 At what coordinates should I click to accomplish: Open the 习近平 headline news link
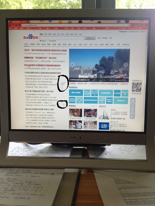(45, 50)
